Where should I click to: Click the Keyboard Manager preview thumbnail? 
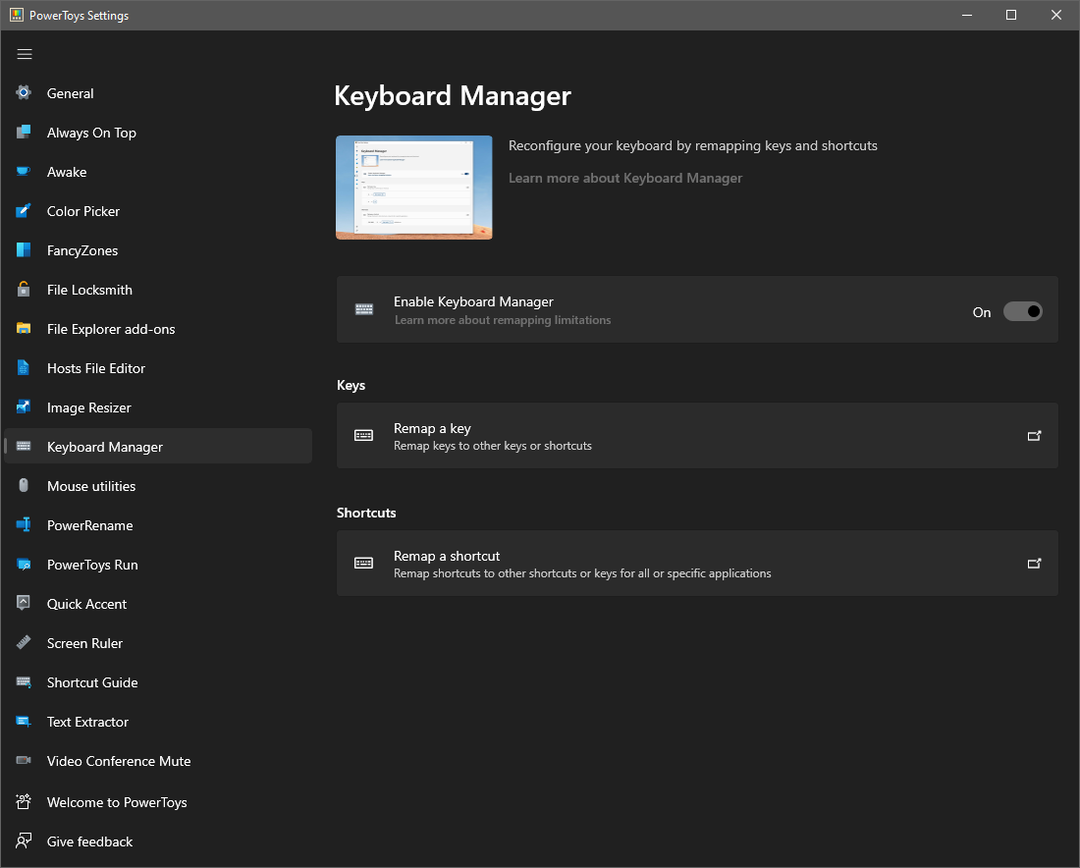414,188
